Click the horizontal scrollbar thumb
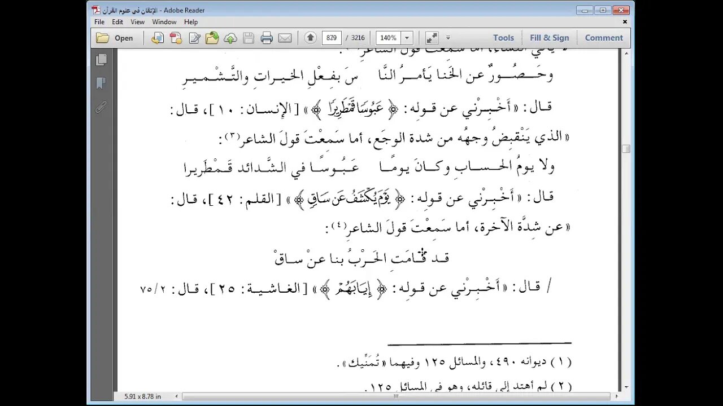 tap(397, 396)
